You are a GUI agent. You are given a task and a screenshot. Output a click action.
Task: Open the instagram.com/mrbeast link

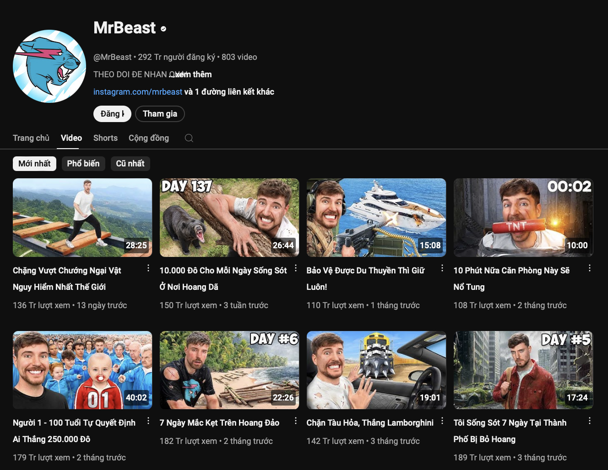138,92
